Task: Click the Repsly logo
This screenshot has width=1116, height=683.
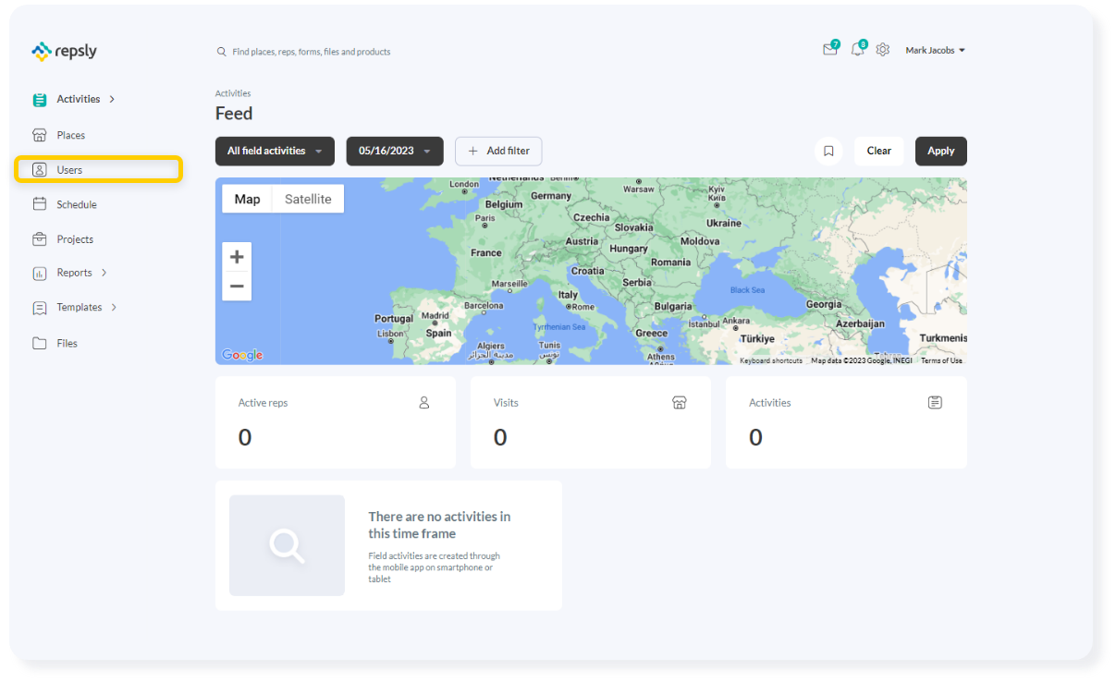Action: [64, 52]
